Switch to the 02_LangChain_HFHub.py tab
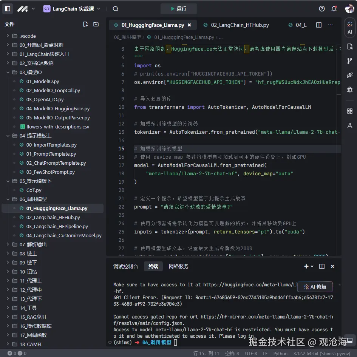The image size is (357, 357). [240, 25]
